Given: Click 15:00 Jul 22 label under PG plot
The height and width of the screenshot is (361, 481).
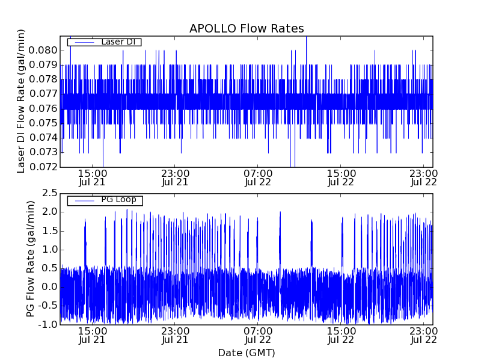Looking at the screenshot, I should pos(341,336).
